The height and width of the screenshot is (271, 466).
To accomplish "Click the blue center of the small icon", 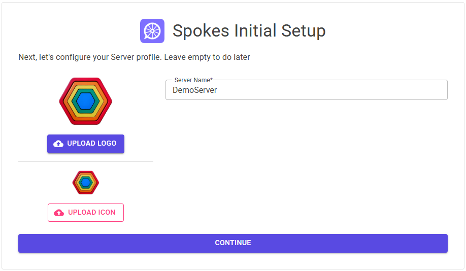I will tap(86, 183).
